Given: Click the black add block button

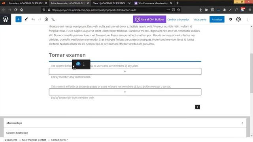Looking at the screenshot, I should [198, 107].
